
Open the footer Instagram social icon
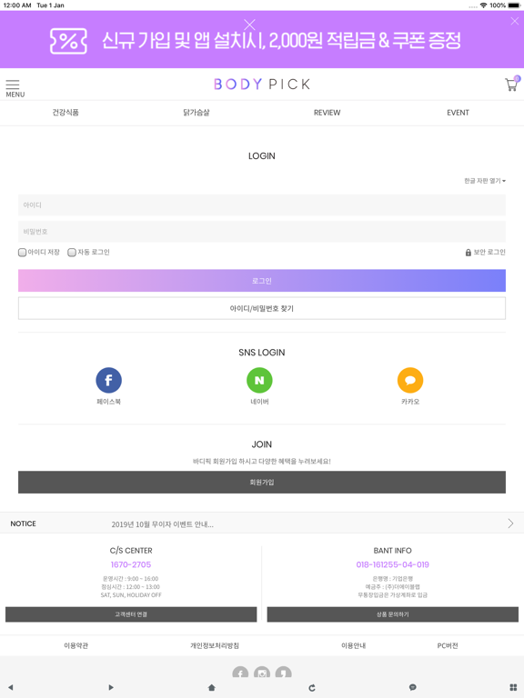click(x=262, y=673)
